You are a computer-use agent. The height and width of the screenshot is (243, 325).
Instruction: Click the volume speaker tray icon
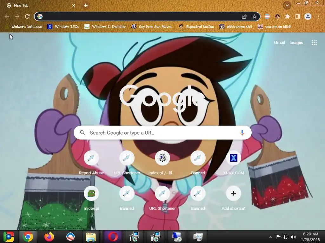point(294,237)
